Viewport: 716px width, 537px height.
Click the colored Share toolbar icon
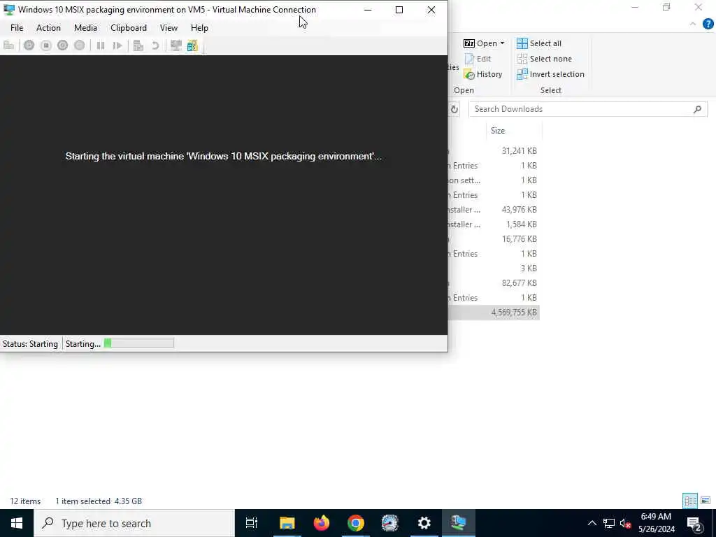click(192, 45)
